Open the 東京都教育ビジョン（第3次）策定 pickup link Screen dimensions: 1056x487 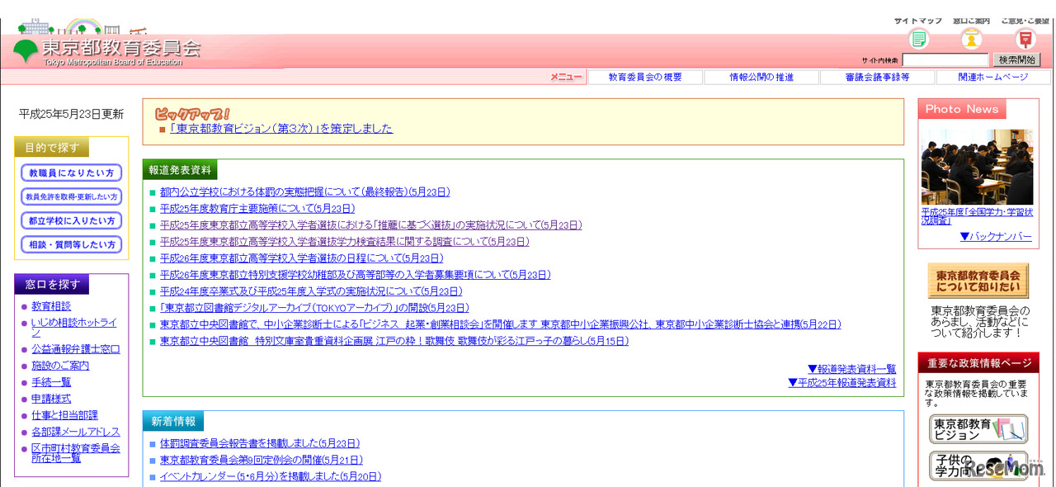278,129
